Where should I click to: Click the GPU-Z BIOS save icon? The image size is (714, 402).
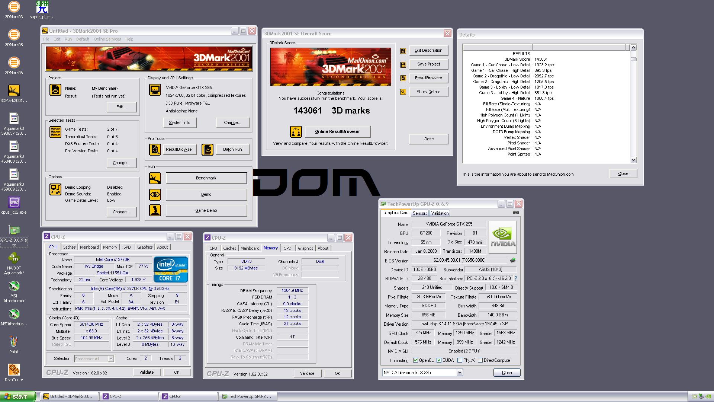[x=513, y=260]
